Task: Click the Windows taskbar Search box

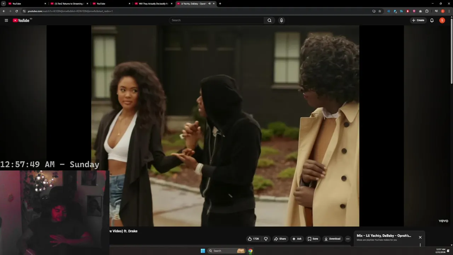Action: (226, 251)
